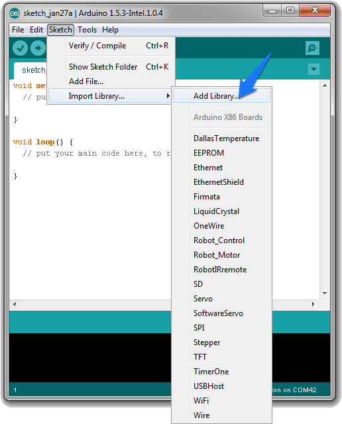The image size is (342, 424).
Task: Click the Arduino logo in title bar
Action: (15, 13)
